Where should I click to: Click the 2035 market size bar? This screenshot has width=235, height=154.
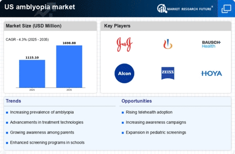pyautogui.click(x=69, y=67)
